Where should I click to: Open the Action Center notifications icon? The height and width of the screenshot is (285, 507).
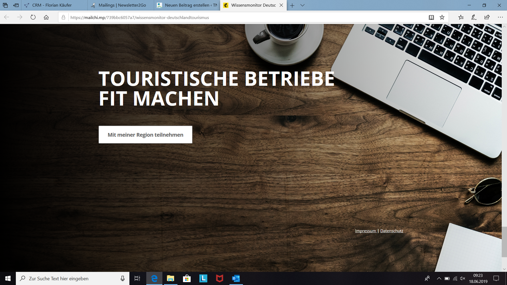point(496,278)
